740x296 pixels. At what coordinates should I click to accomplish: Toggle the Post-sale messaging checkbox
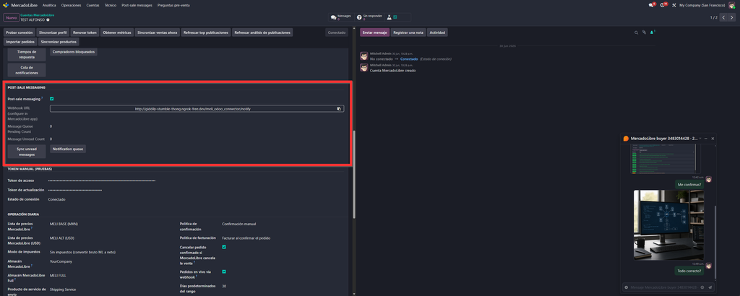(51, 99)
